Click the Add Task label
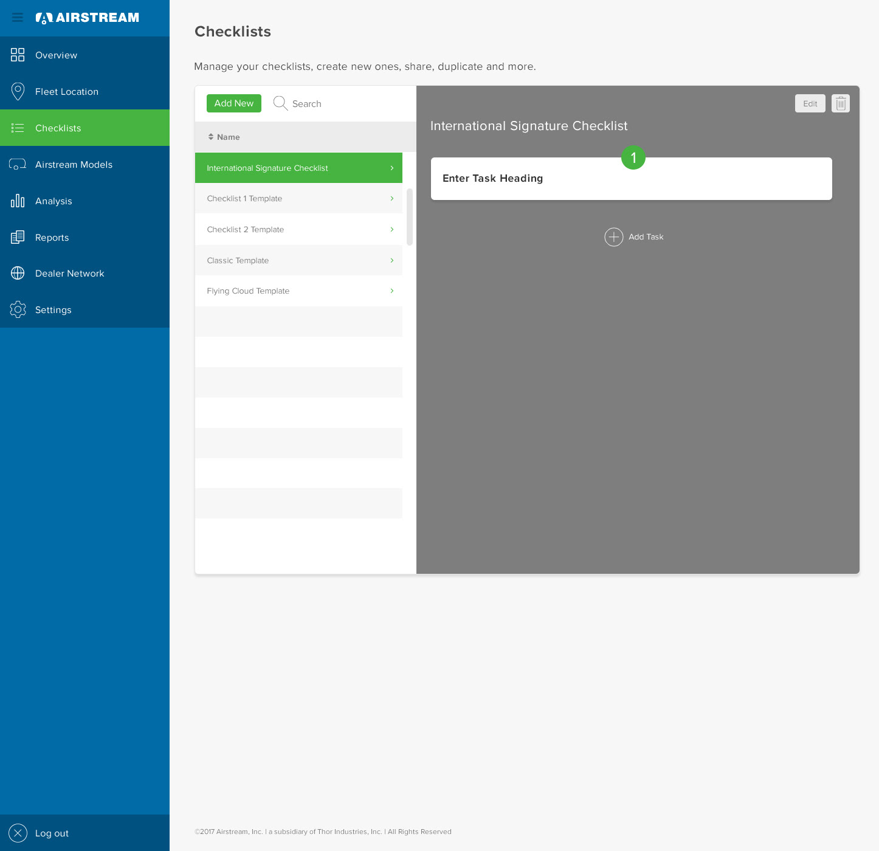This screenshot has height=851, width=879. 646,236
